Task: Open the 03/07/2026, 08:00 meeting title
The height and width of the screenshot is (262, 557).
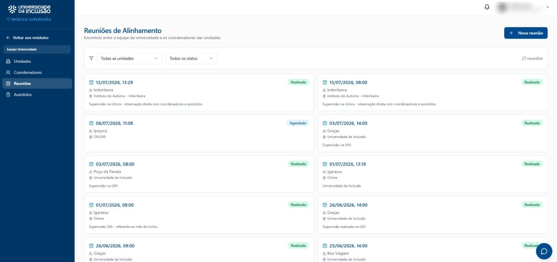Action: 115,164
